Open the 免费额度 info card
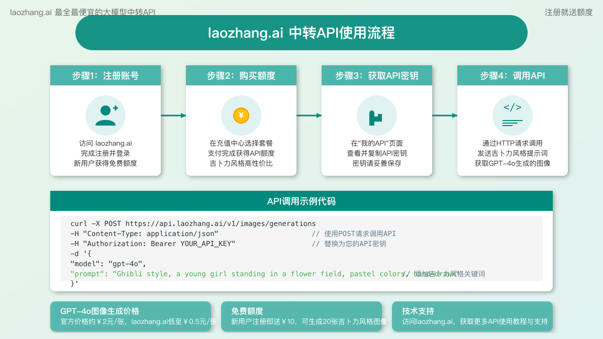The image size is (603, 339). 301,316
